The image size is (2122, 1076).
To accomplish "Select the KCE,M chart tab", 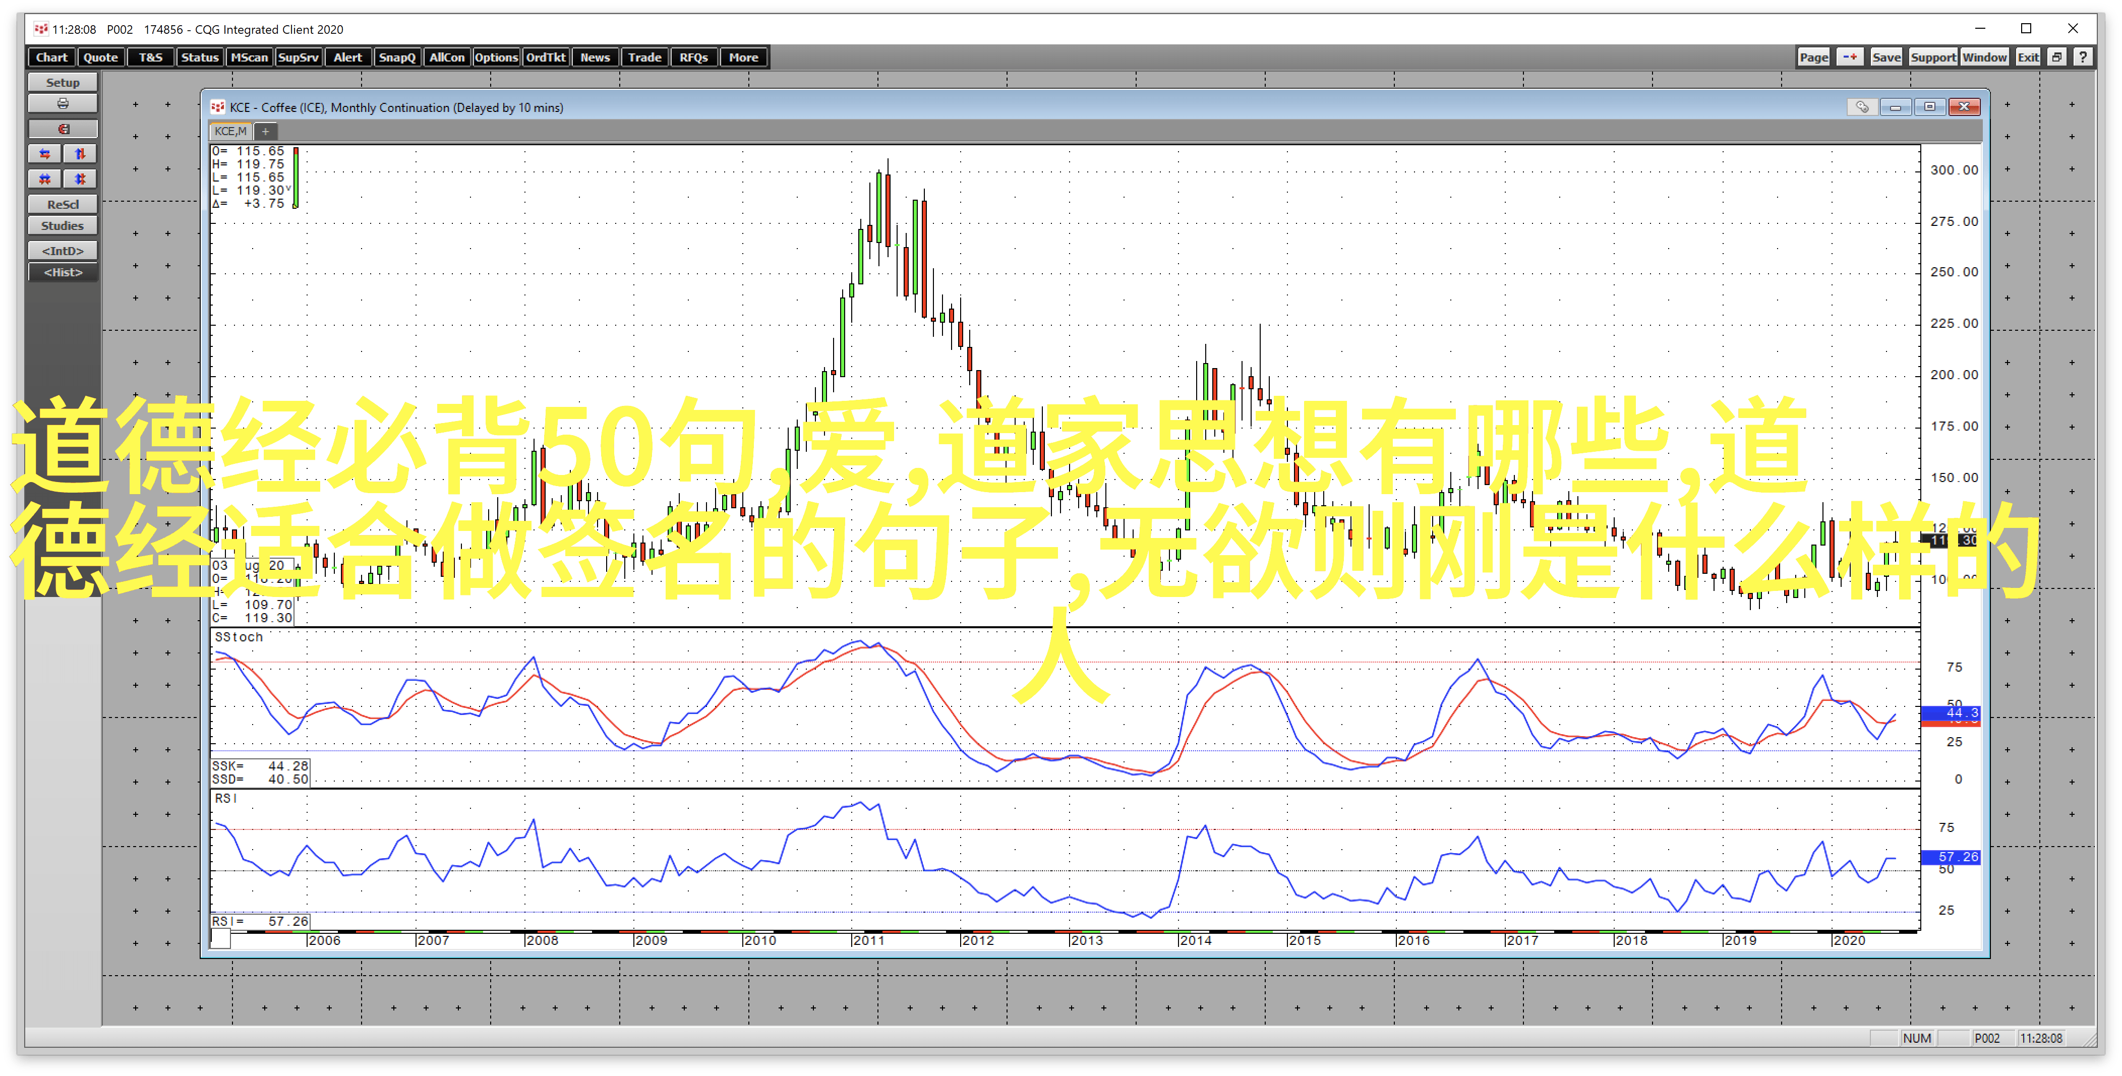I will [x=230, y=131].
